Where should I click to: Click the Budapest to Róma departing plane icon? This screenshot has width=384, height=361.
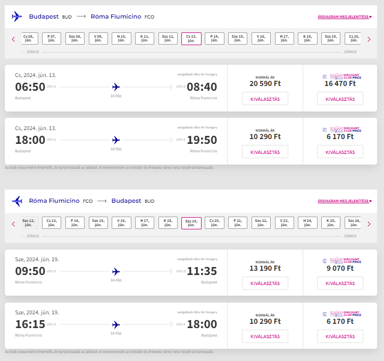(17, 16)
